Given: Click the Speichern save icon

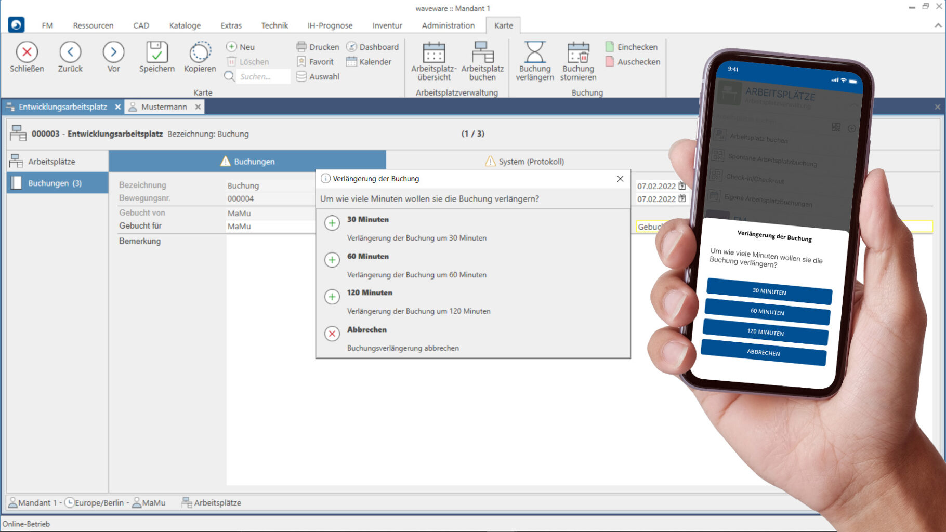Looking at the screenshot, I should (156, 52).
